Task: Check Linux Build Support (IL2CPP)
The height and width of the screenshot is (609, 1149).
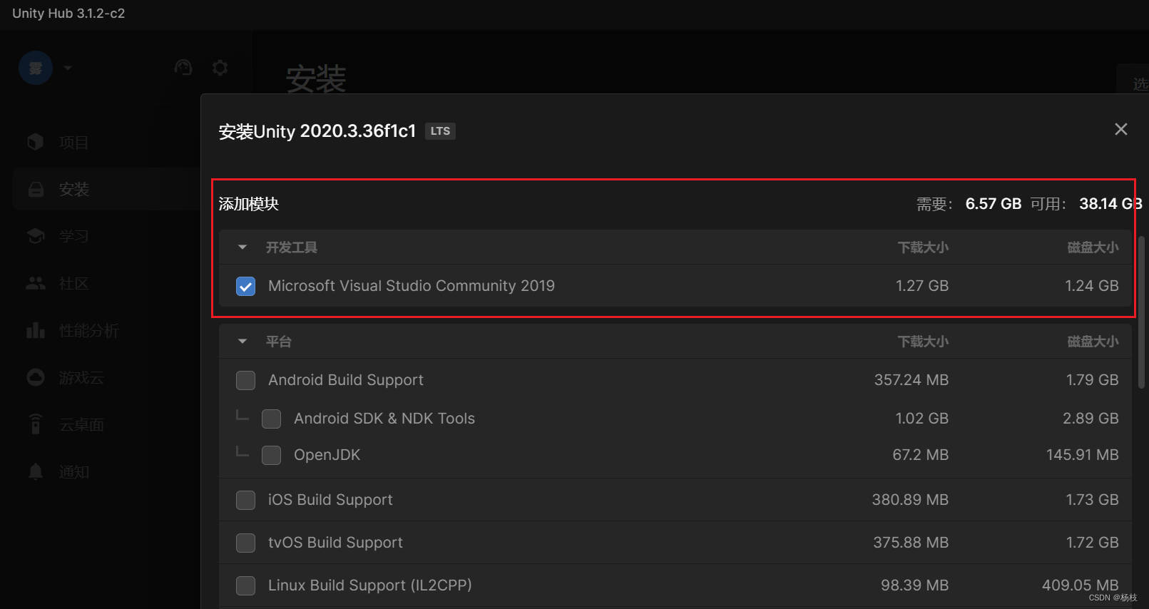Action: click(x=246, y=585)
